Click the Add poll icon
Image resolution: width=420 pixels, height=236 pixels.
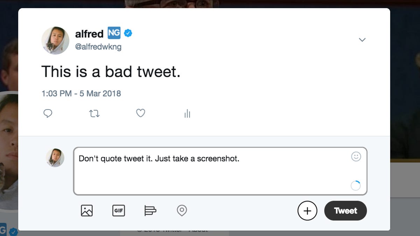pyautogui.click(x=150, y=210)
